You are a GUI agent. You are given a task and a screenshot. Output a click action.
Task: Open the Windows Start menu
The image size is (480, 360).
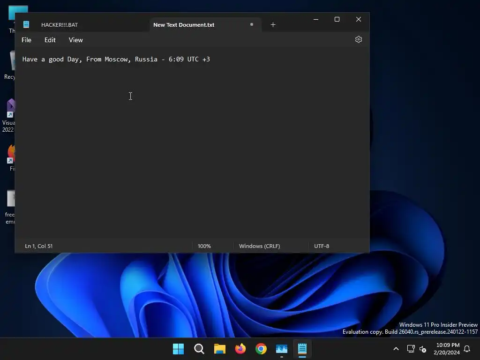point(179,349)
